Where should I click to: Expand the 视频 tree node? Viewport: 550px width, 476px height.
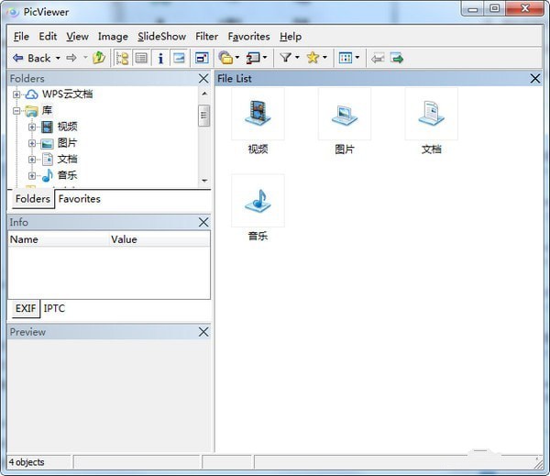(x=32, y=127)
